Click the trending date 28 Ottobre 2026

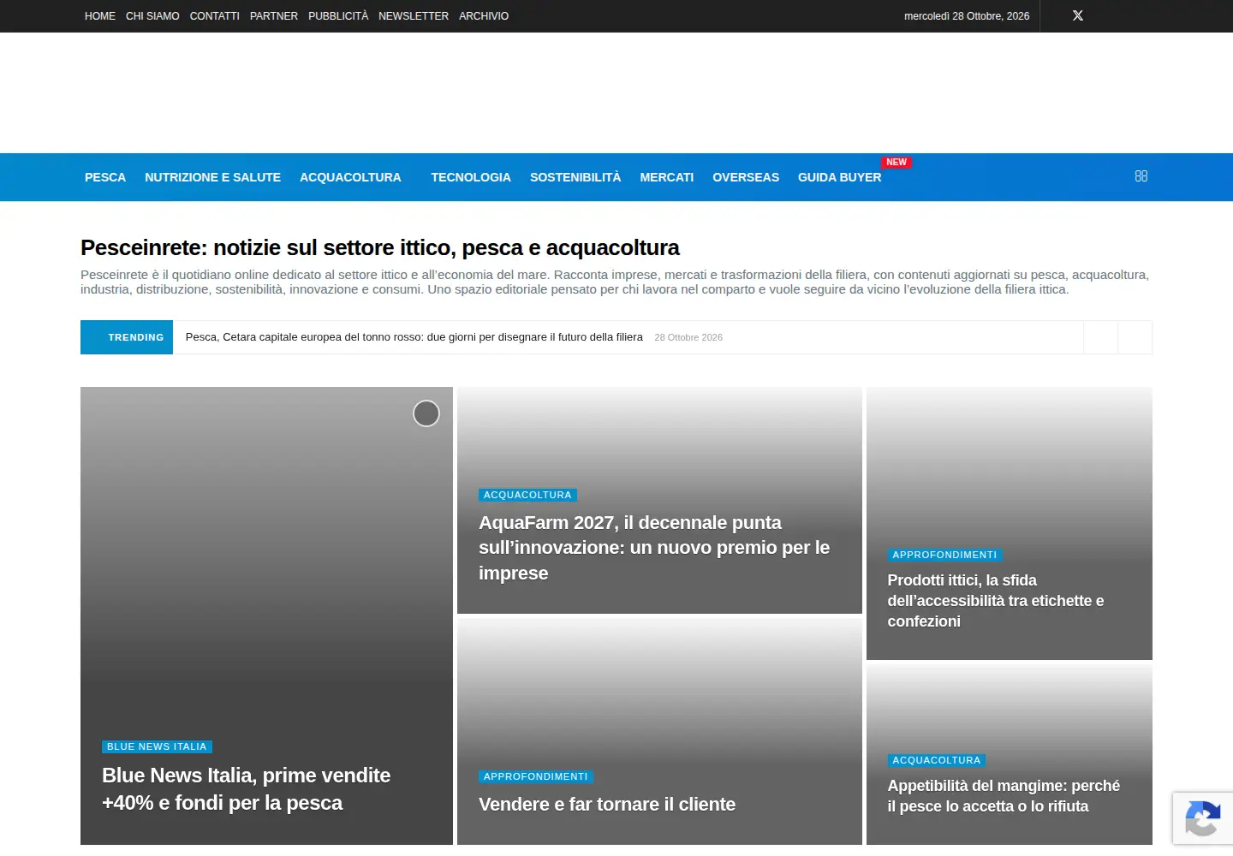coord(688,337)
